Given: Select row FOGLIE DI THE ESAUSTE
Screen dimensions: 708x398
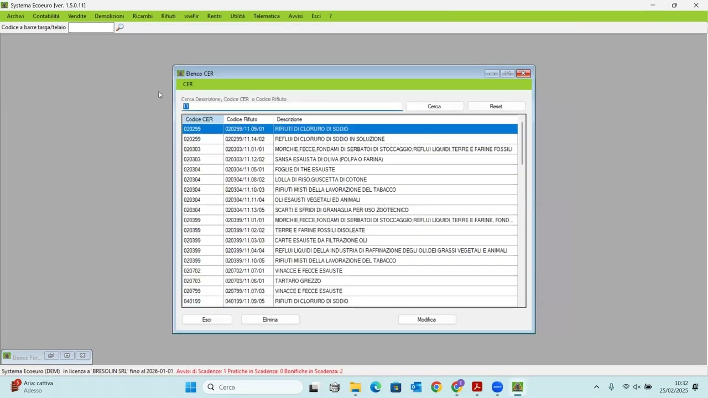Looking at the screenshot, I should pyautogui.click(x=350, y=170).
